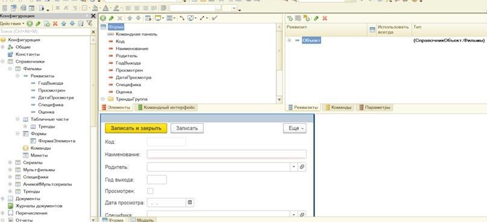Collapse the Фильмы catalog node

coord(10,69)
